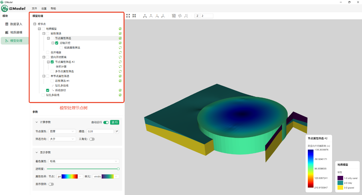Screen dimensions: 362x195
Task: Click the crosshair target icon in toolbar
Action: (180, 16)
